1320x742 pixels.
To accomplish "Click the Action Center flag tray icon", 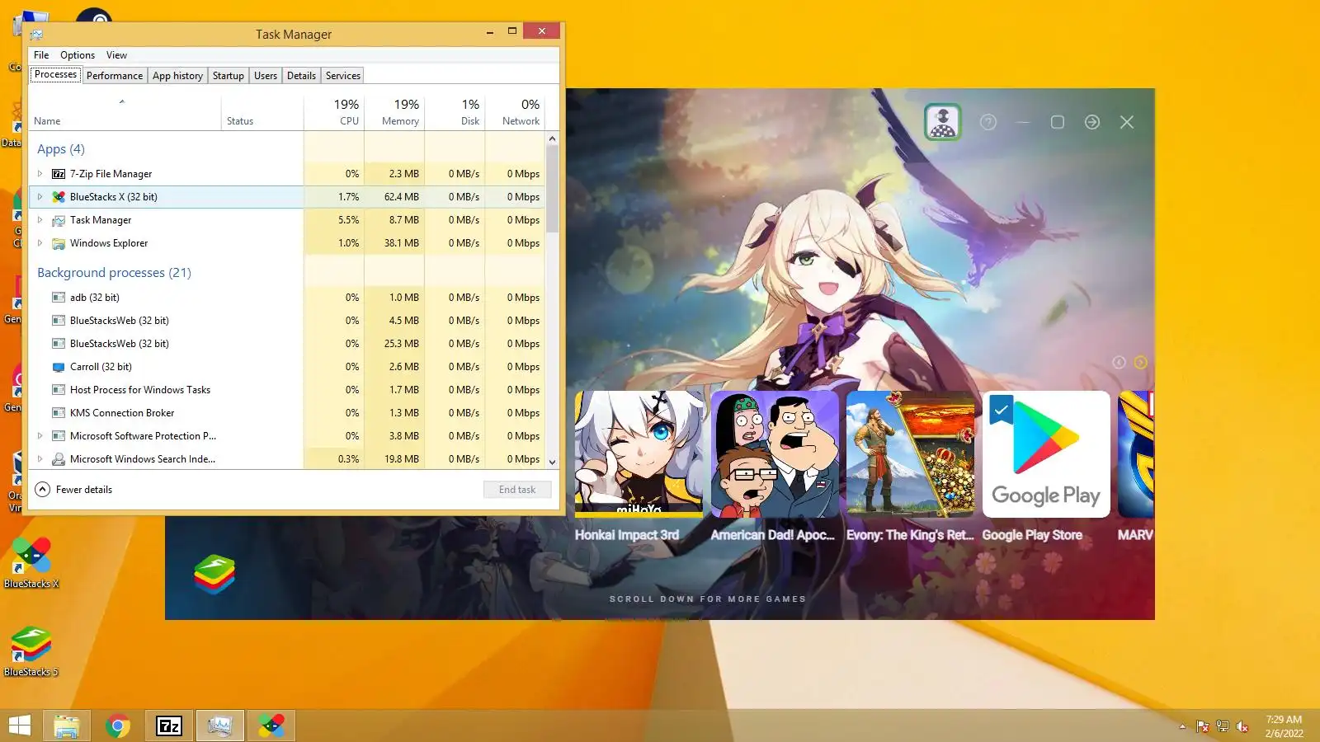I will (1202, 726).
